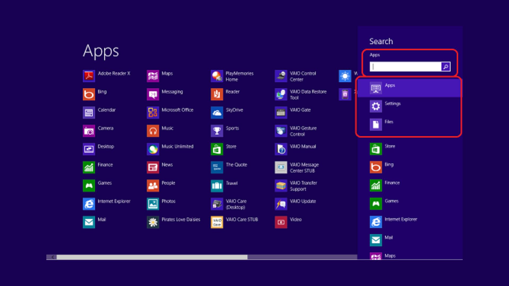Screen dimensions: 509x286
Task: Open the News app
Action: pyautogui.click(x=153, y=167)
